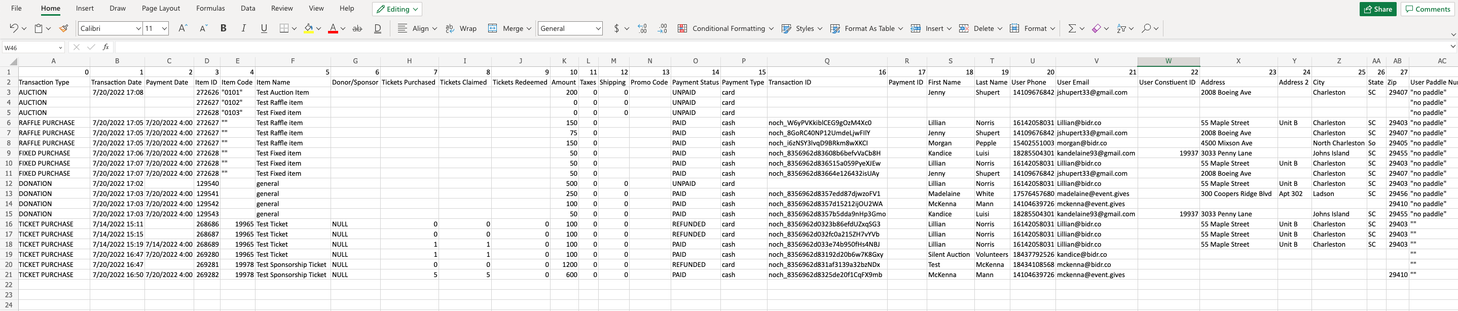Click the formula bar checkmark icon
1458x311 pixels.
point(91,48)
